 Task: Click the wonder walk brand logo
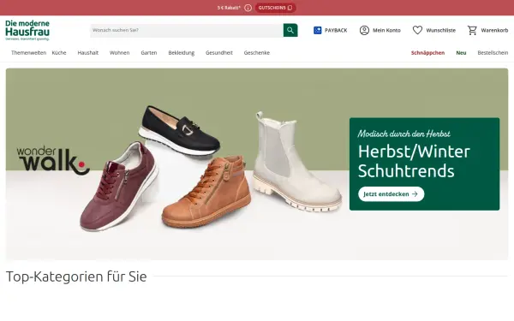[x=53, y=161]
